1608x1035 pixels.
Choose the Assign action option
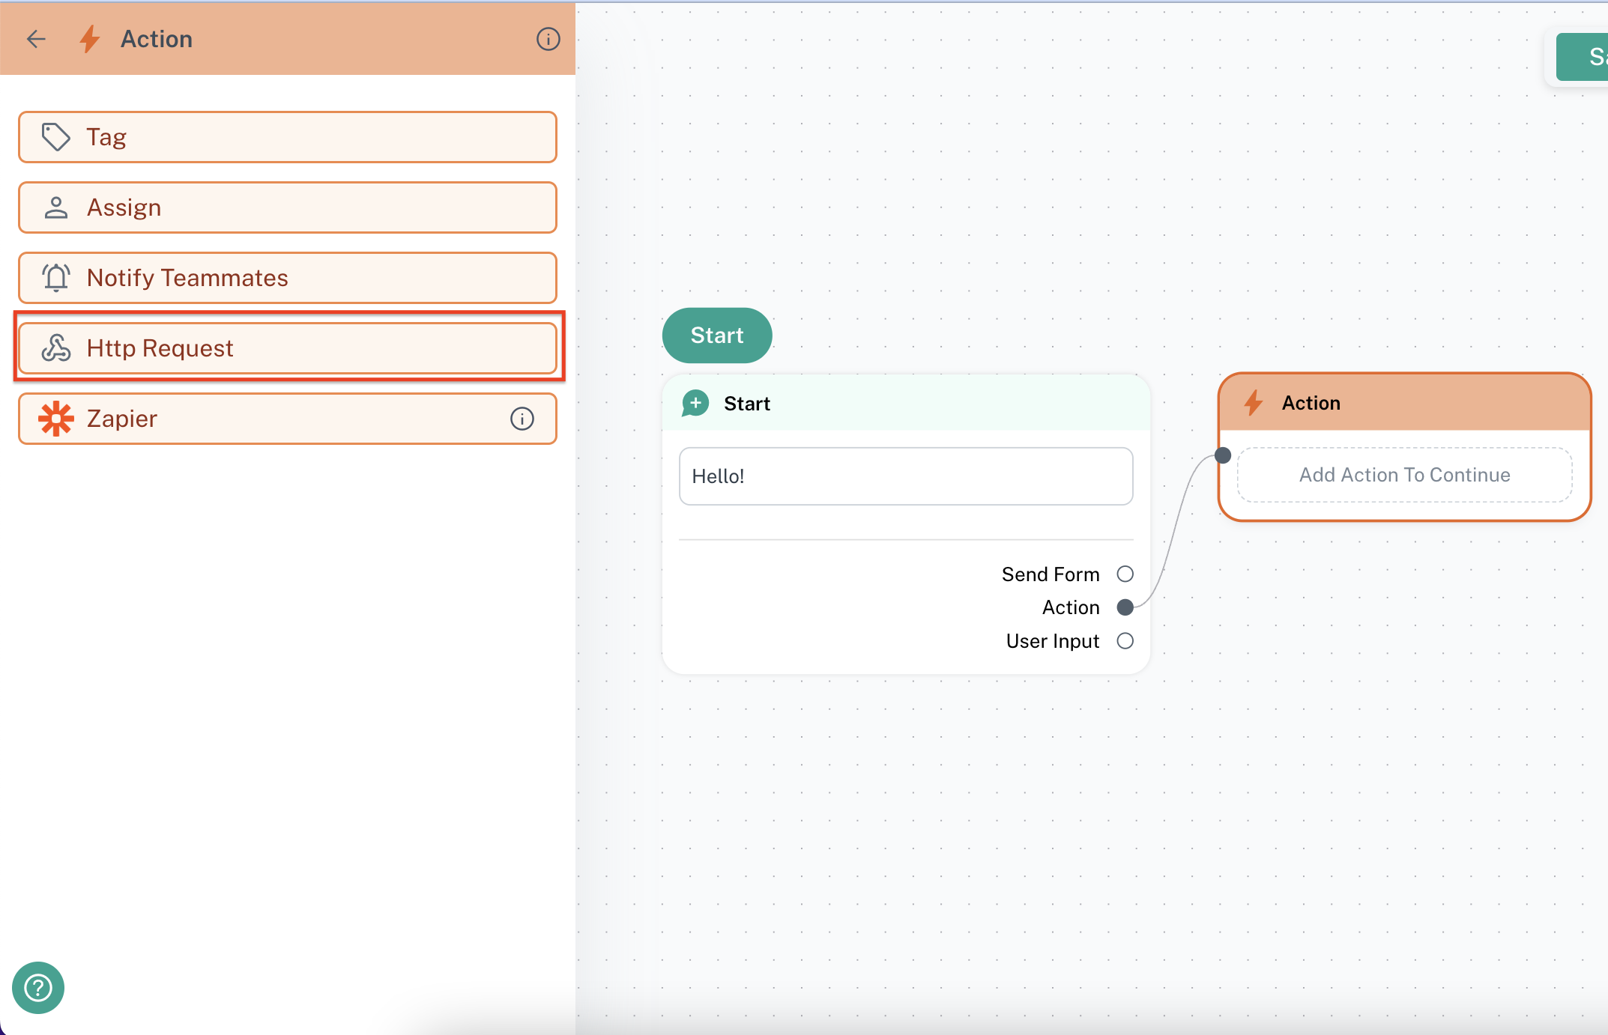[x=288, y=207]
